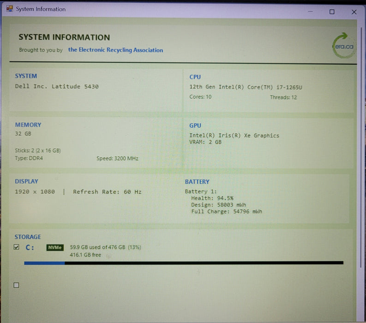Select the BATTERY section heading

coord(197,182)
